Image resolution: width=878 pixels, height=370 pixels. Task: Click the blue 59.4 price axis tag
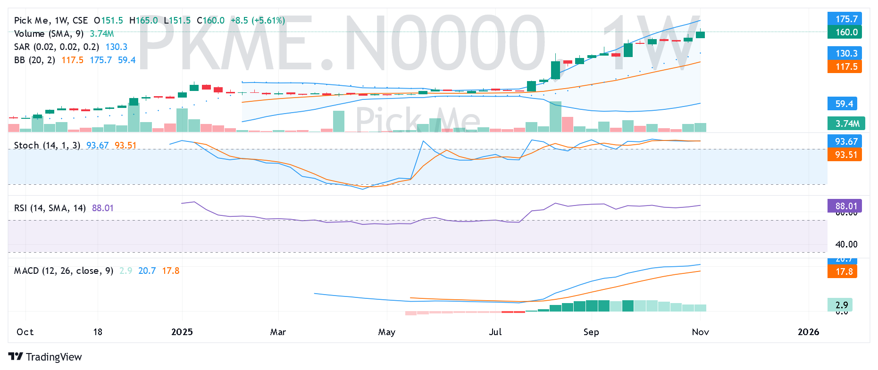click(843, 104)
